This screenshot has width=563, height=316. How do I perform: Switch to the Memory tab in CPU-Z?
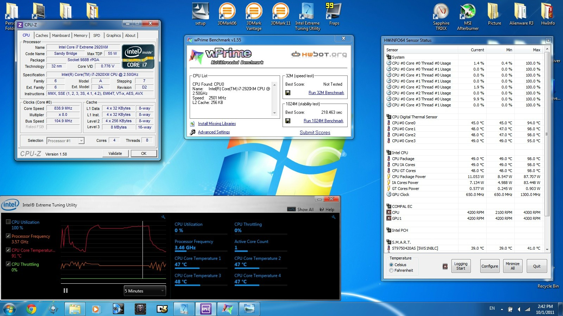coord(81,35)
